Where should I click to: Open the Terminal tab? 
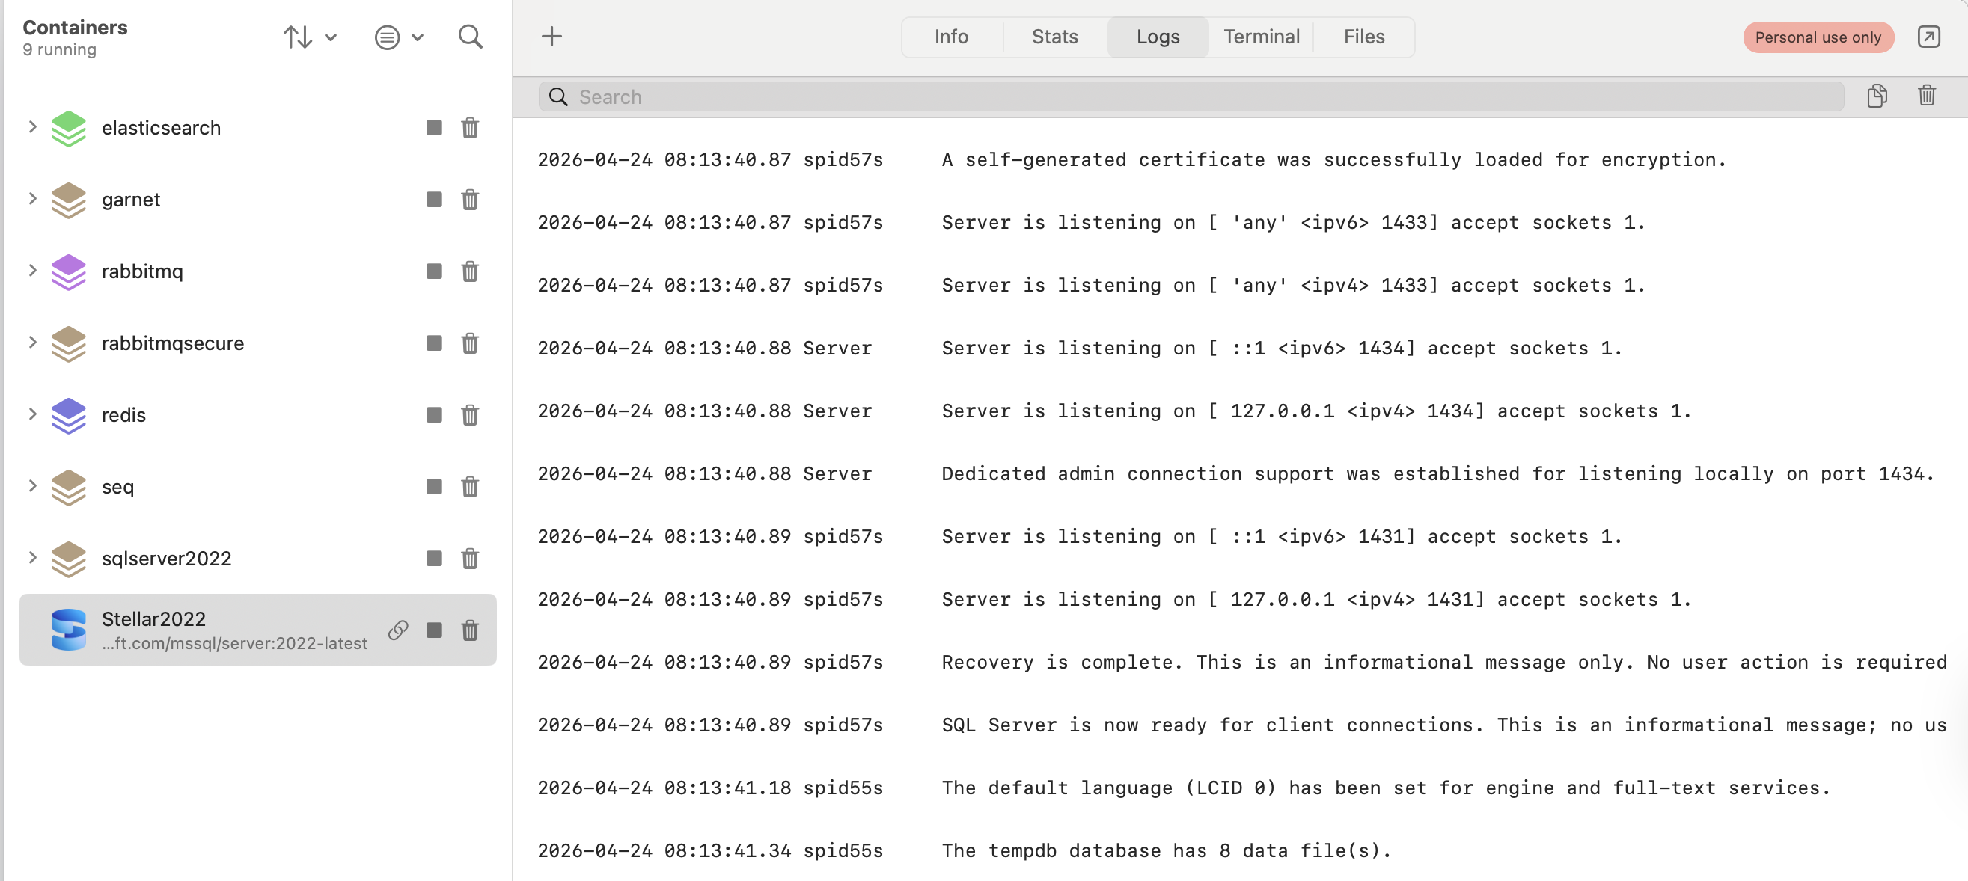1262,37
